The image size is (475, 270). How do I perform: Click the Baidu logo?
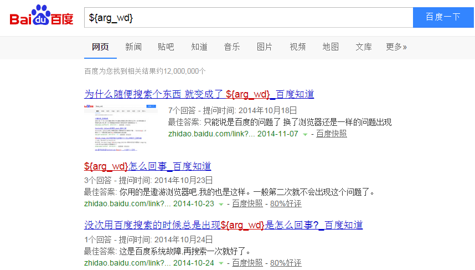pyautogui.click(x=42, y=15)
